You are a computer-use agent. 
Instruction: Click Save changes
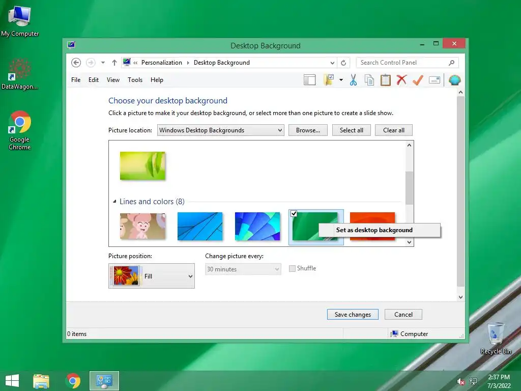[353, 315]
